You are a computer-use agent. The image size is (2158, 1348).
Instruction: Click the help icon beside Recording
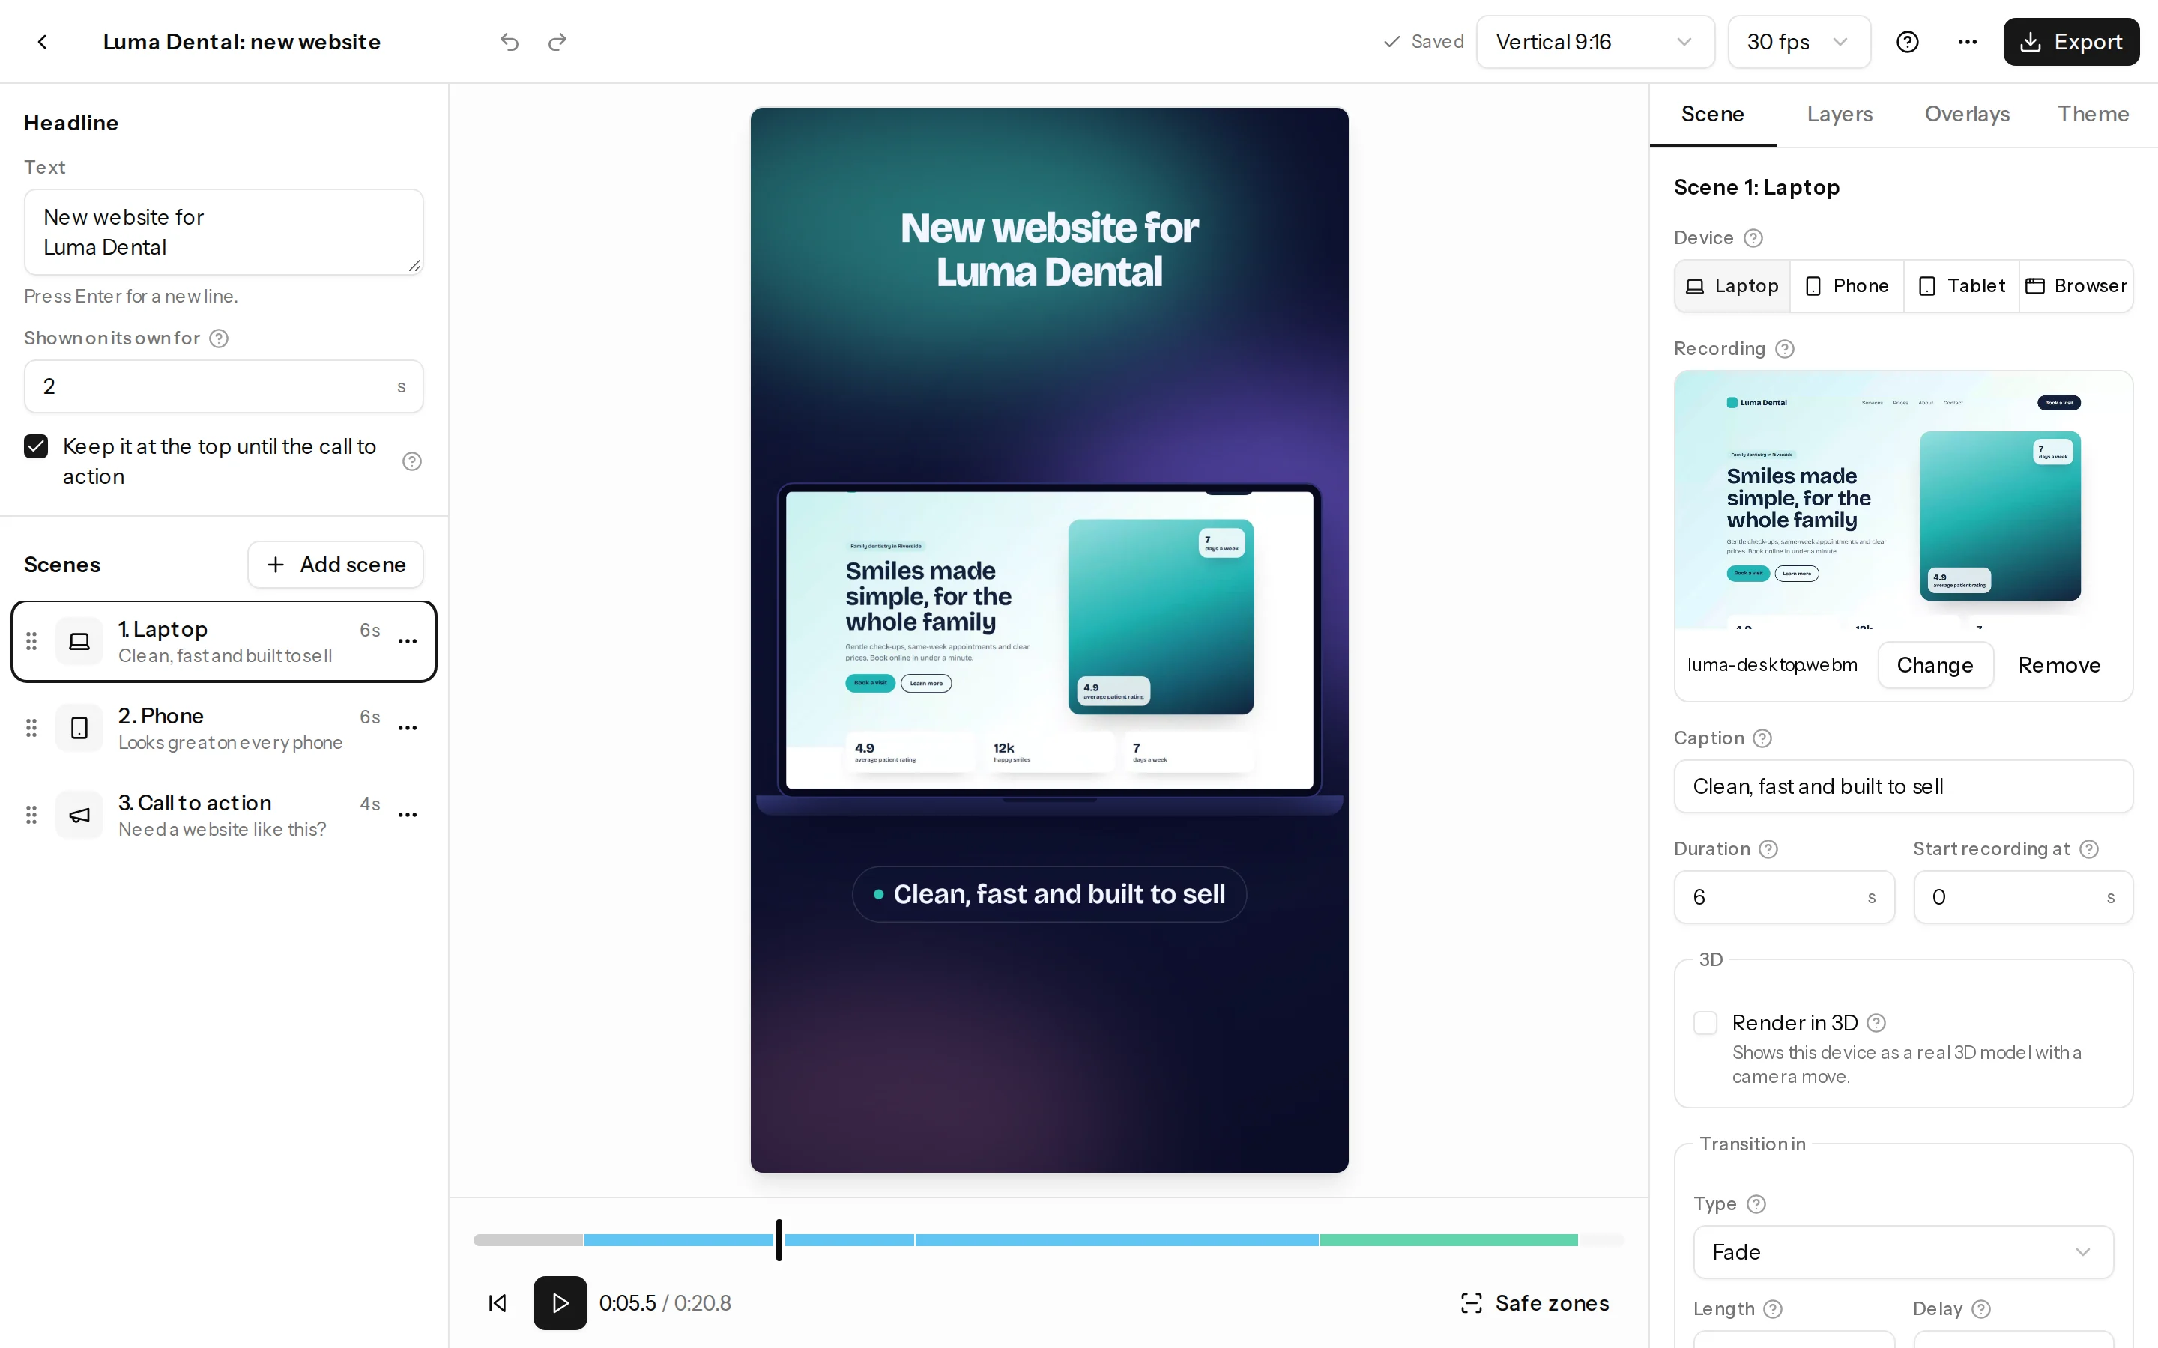point(1784,348)
